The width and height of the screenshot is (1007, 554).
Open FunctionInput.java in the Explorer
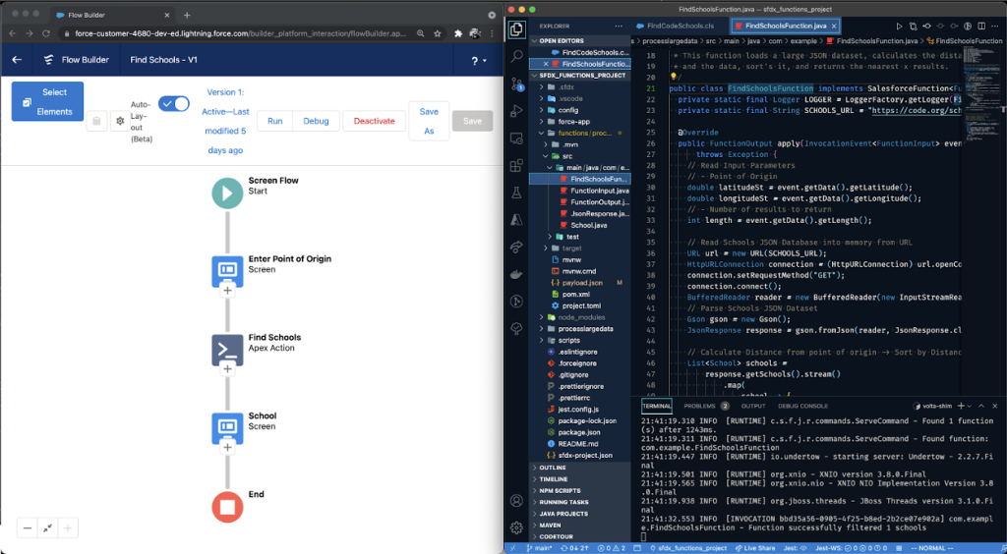tap(600, 191)
